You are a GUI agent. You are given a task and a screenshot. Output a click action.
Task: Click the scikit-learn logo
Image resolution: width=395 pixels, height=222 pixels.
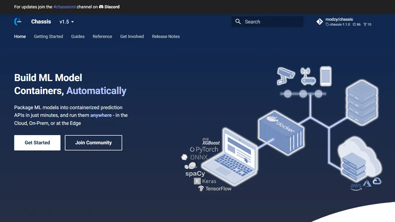(x=191, y=166)
